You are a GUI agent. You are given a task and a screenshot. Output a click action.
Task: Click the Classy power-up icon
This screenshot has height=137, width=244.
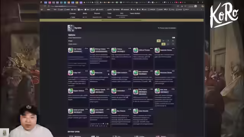[114, 50]
